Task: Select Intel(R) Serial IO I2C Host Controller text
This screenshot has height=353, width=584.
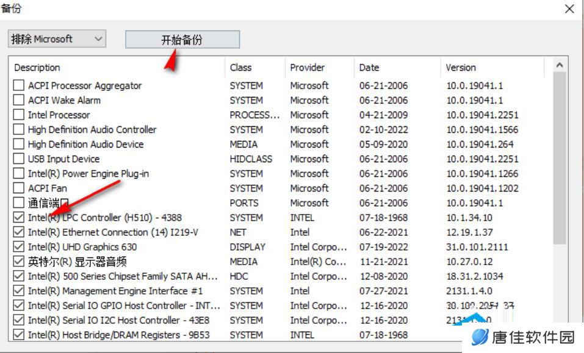Action: point(118,320)
